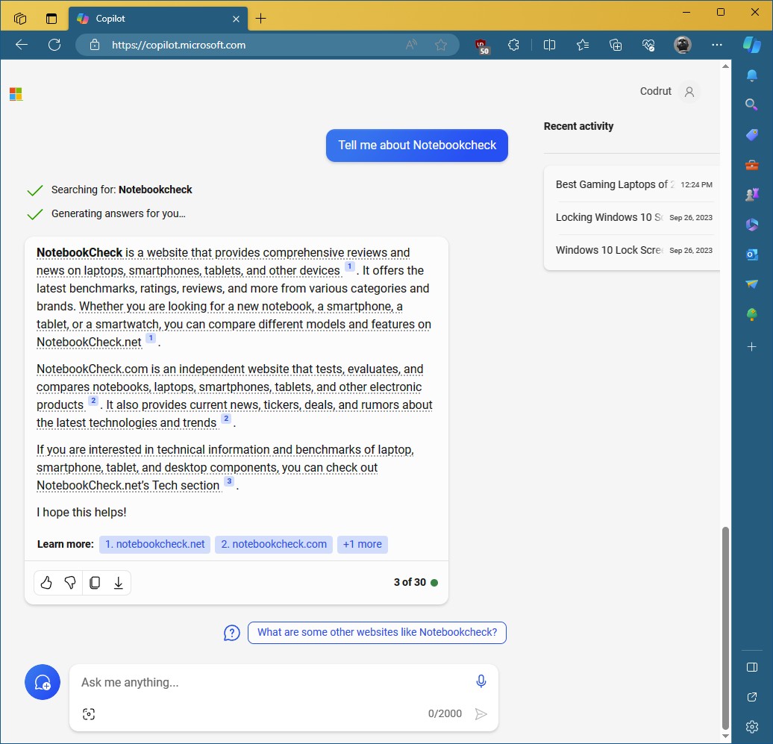Viewport: 773px width, 744px height.
Task: Open sidebar tree E-tree icon
Action: 752,314
